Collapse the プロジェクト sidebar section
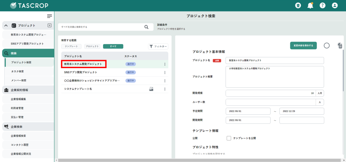Viewport: 346px width, 162px height. (x=6, y=26)
